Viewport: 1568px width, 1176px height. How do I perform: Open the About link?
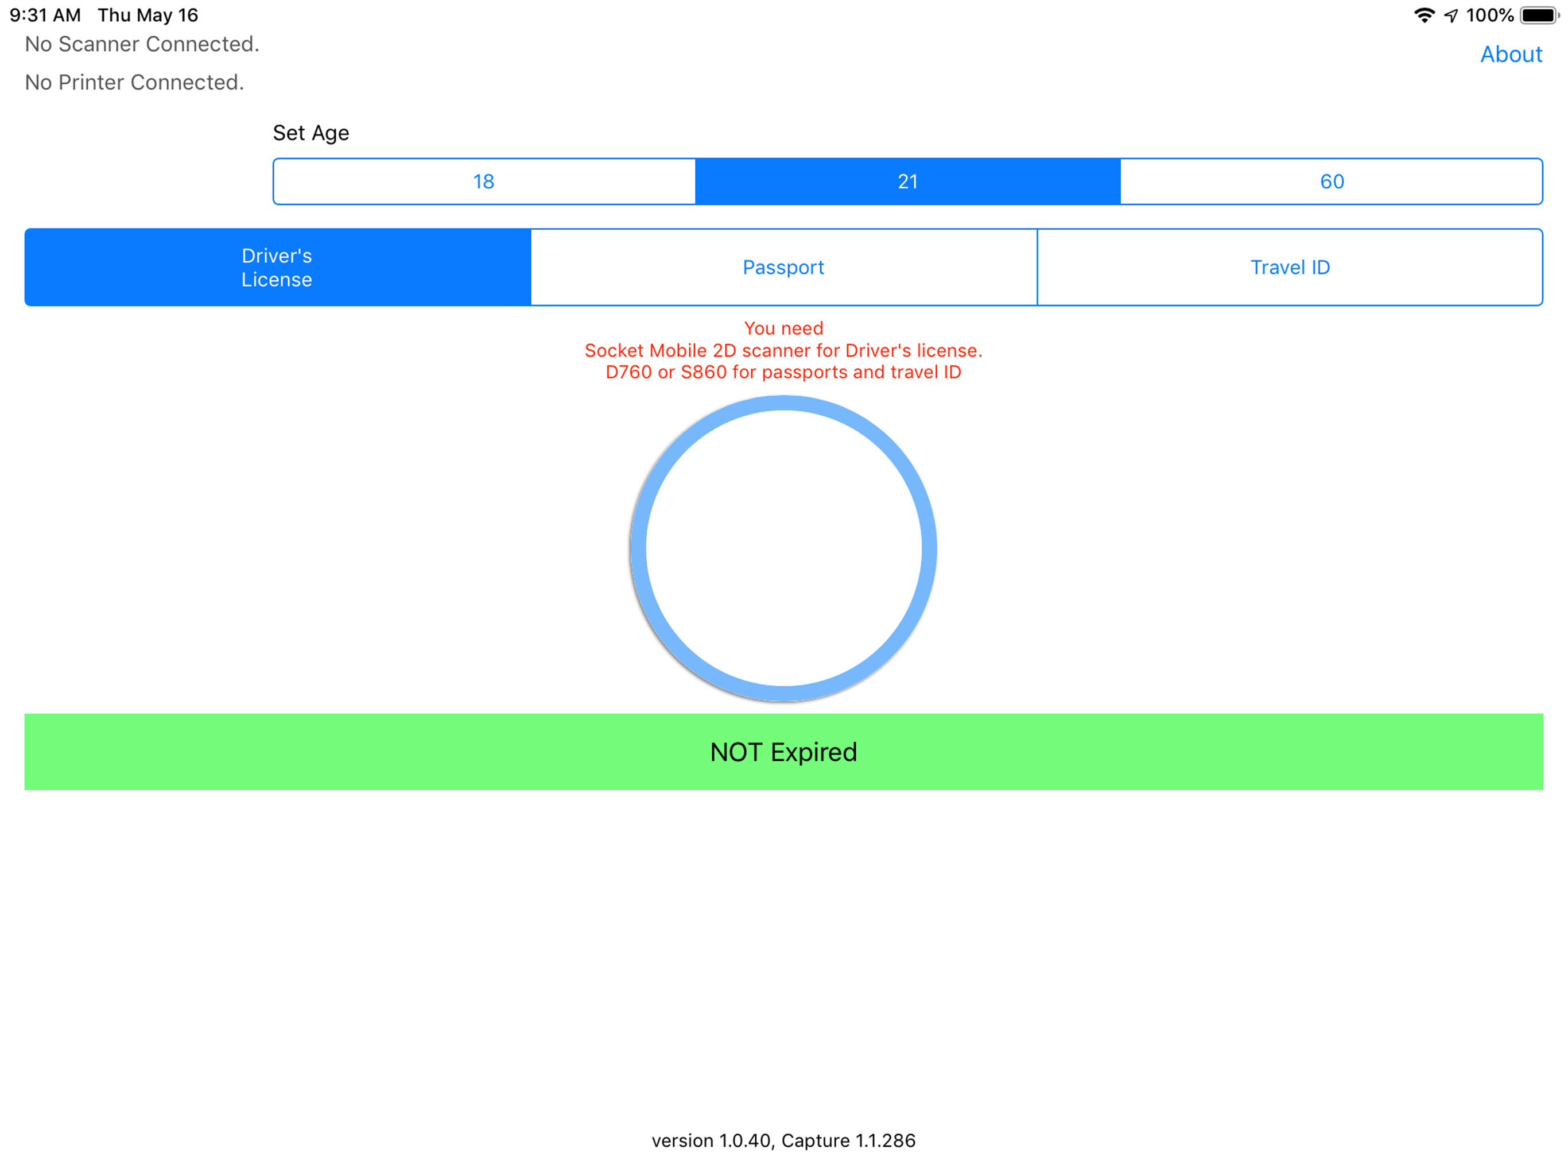(1511, 55)
